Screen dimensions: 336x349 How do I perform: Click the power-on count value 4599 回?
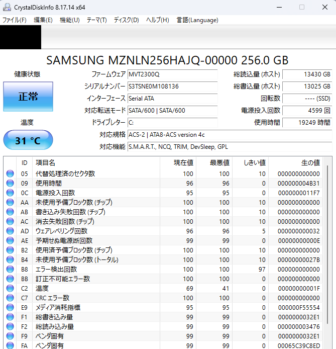click(307, 111)
